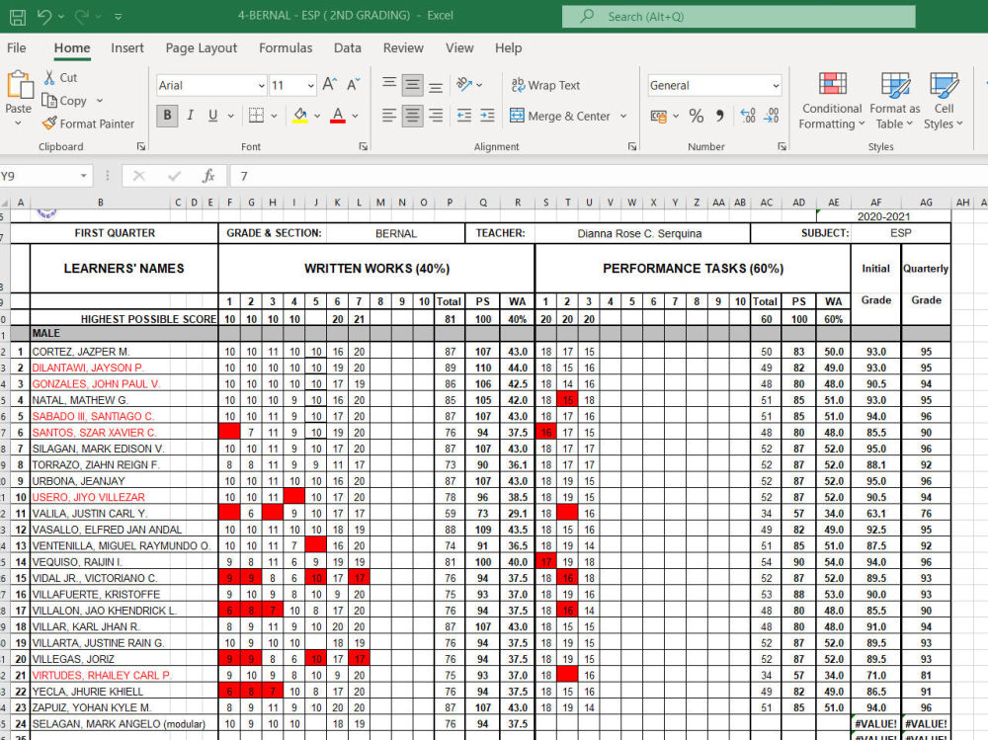Click the Decrease Decimal icon
The height and width of the screenshot is (740, 988).
772,116
